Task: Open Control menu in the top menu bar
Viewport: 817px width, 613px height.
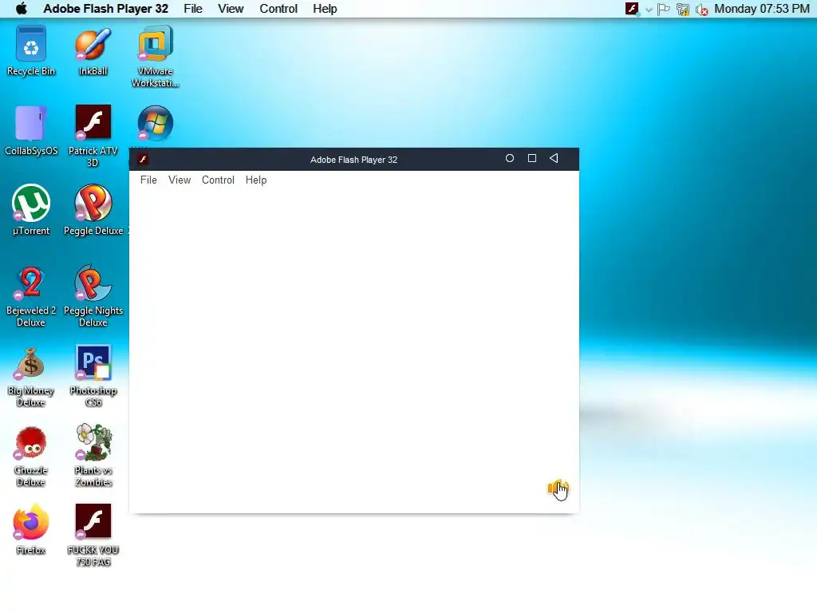Action: 278,9
